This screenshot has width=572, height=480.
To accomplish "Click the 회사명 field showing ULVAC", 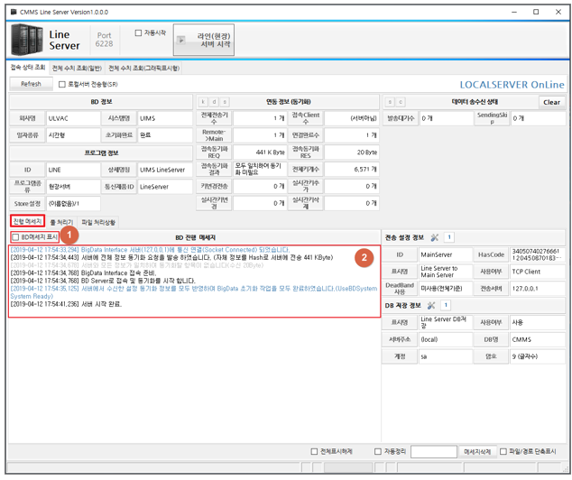I will (x=73, y=118).
